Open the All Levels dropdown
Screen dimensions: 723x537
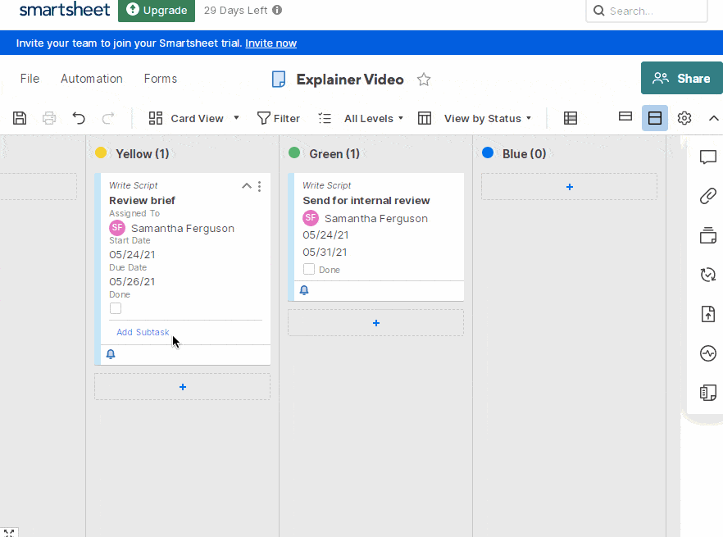pos(373,118)
